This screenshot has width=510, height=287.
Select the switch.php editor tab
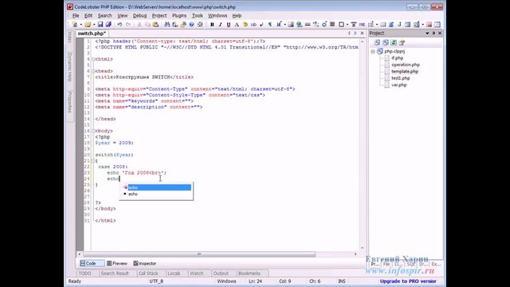coord(92,33)
